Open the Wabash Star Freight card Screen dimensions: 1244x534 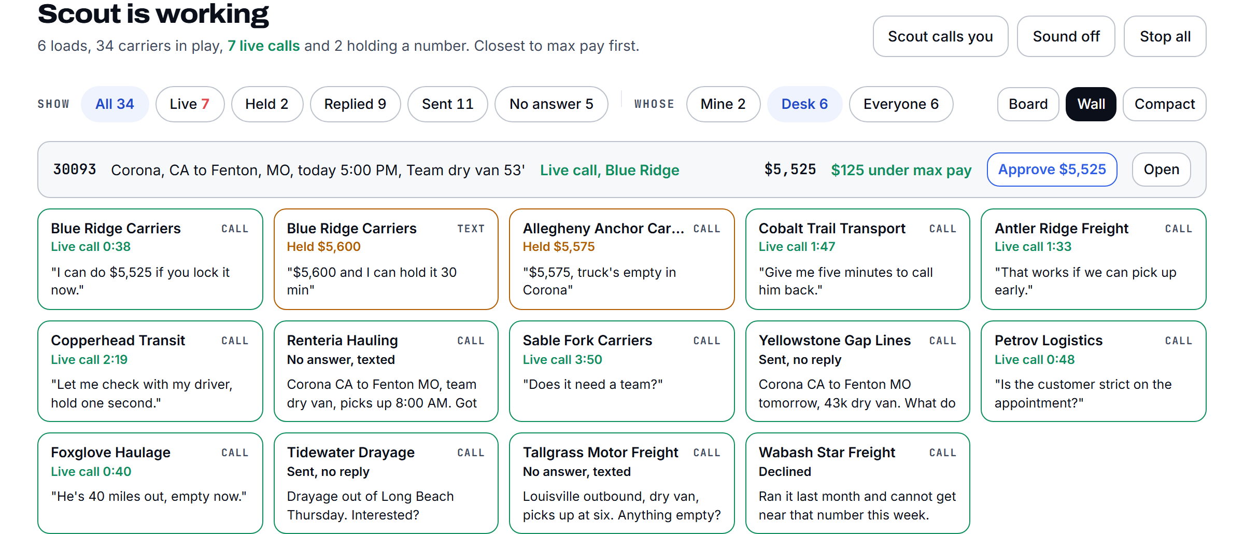[x=857, y=483]
